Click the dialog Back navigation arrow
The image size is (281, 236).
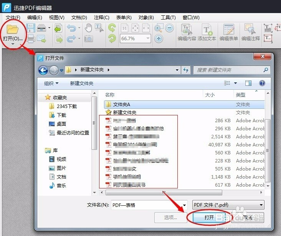click(43, 70)
